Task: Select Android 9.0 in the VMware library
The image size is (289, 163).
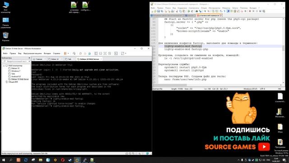Action: pyautogui.click(x=16, y=77)
